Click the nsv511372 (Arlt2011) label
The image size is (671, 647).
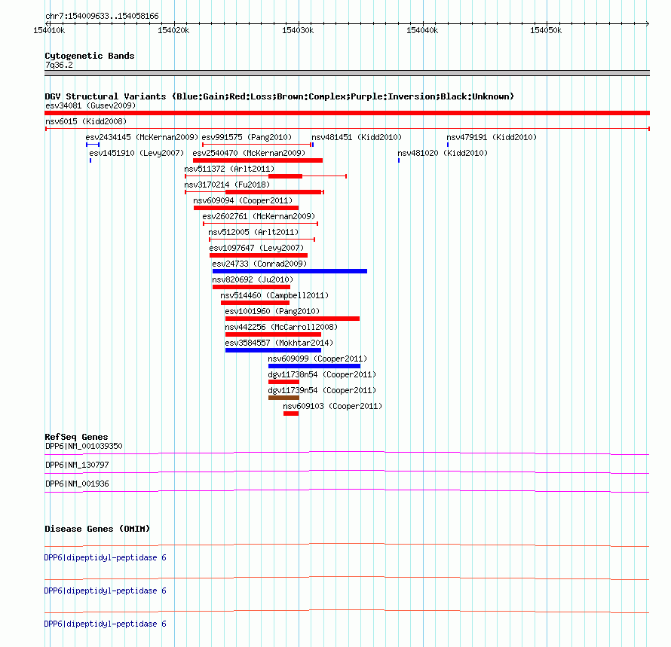click(x=229, y=169)
